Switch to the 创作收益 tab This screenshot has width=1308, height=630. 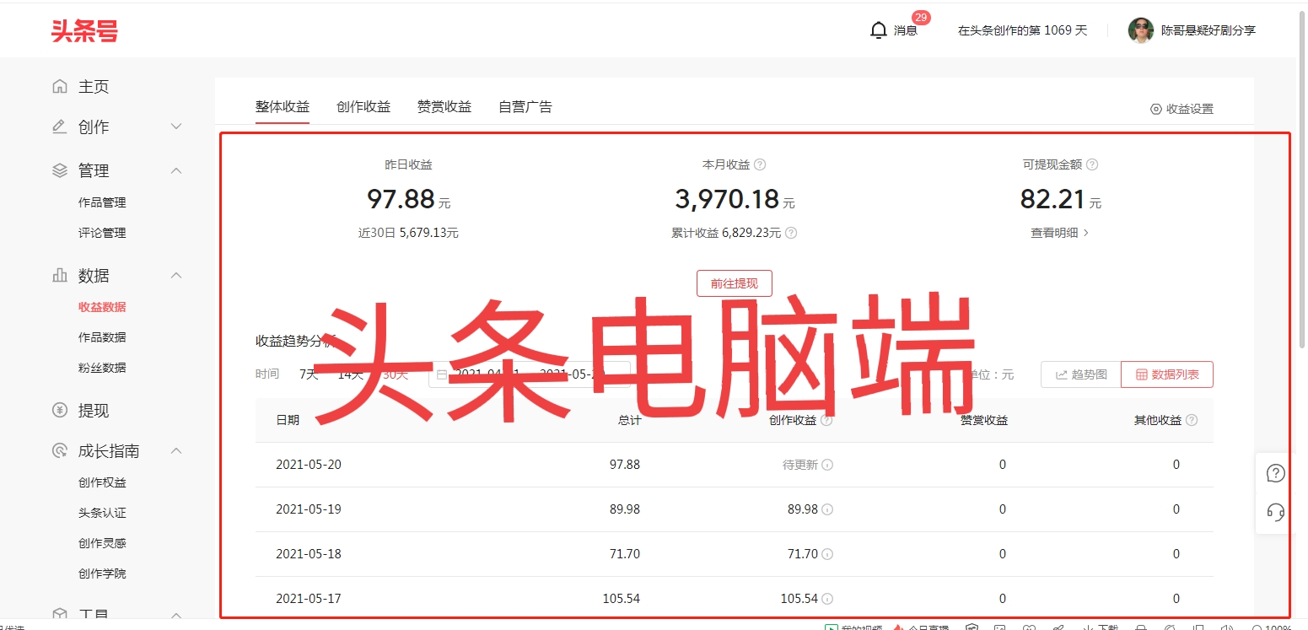coord(363,106)
